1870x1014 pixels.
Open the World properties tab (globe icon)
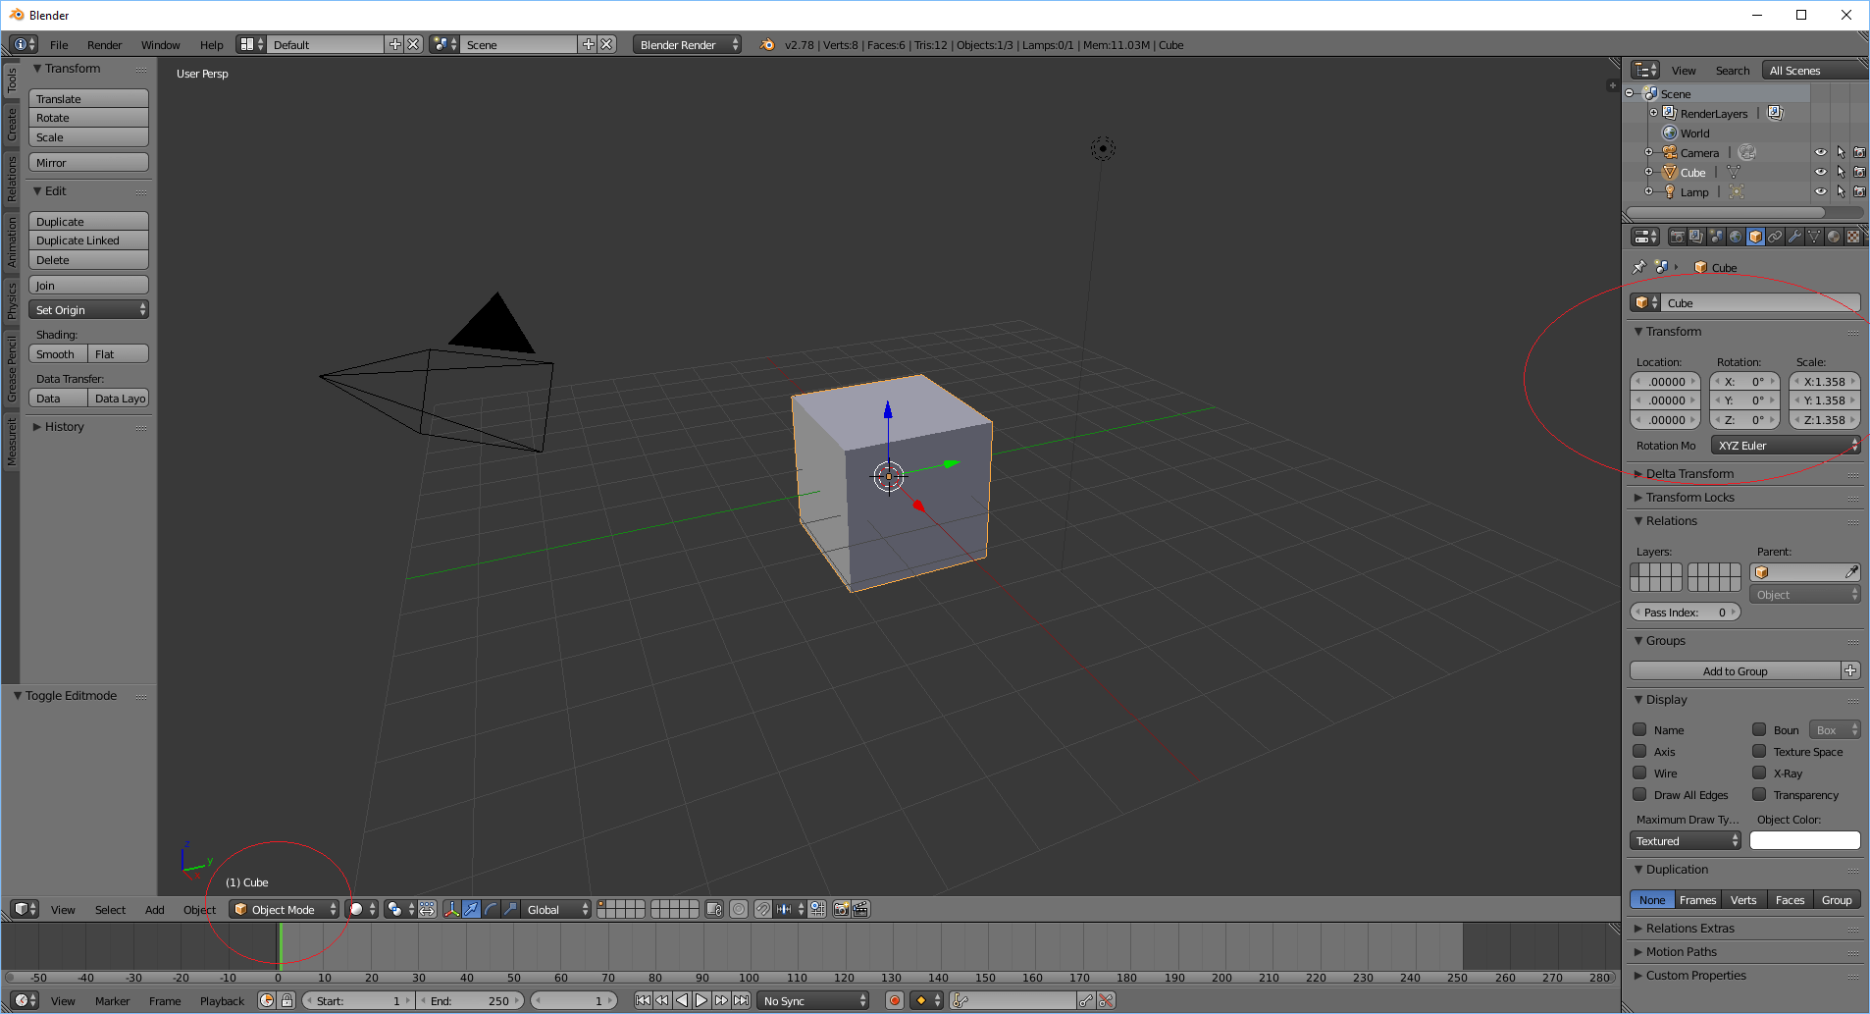point(1736,236)
